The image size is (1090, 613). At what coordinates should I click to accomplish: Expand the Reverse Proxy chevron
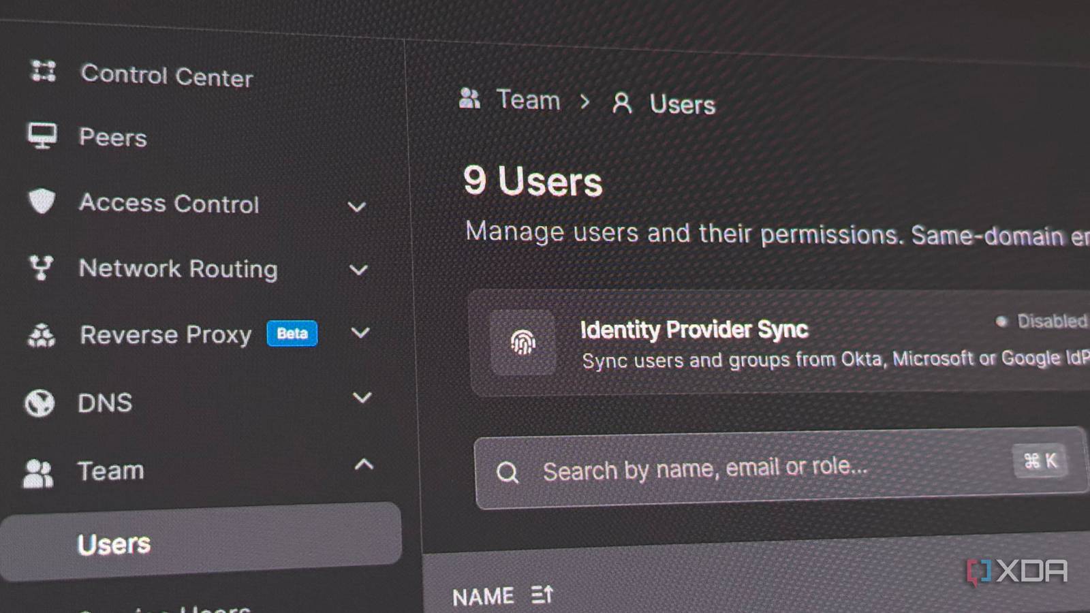[360, 332]
